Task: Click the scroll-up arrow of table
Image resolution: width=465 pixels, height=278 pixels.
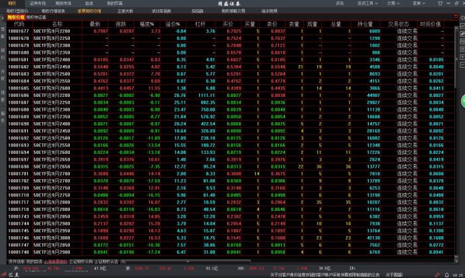Action: tap(456, 27)
